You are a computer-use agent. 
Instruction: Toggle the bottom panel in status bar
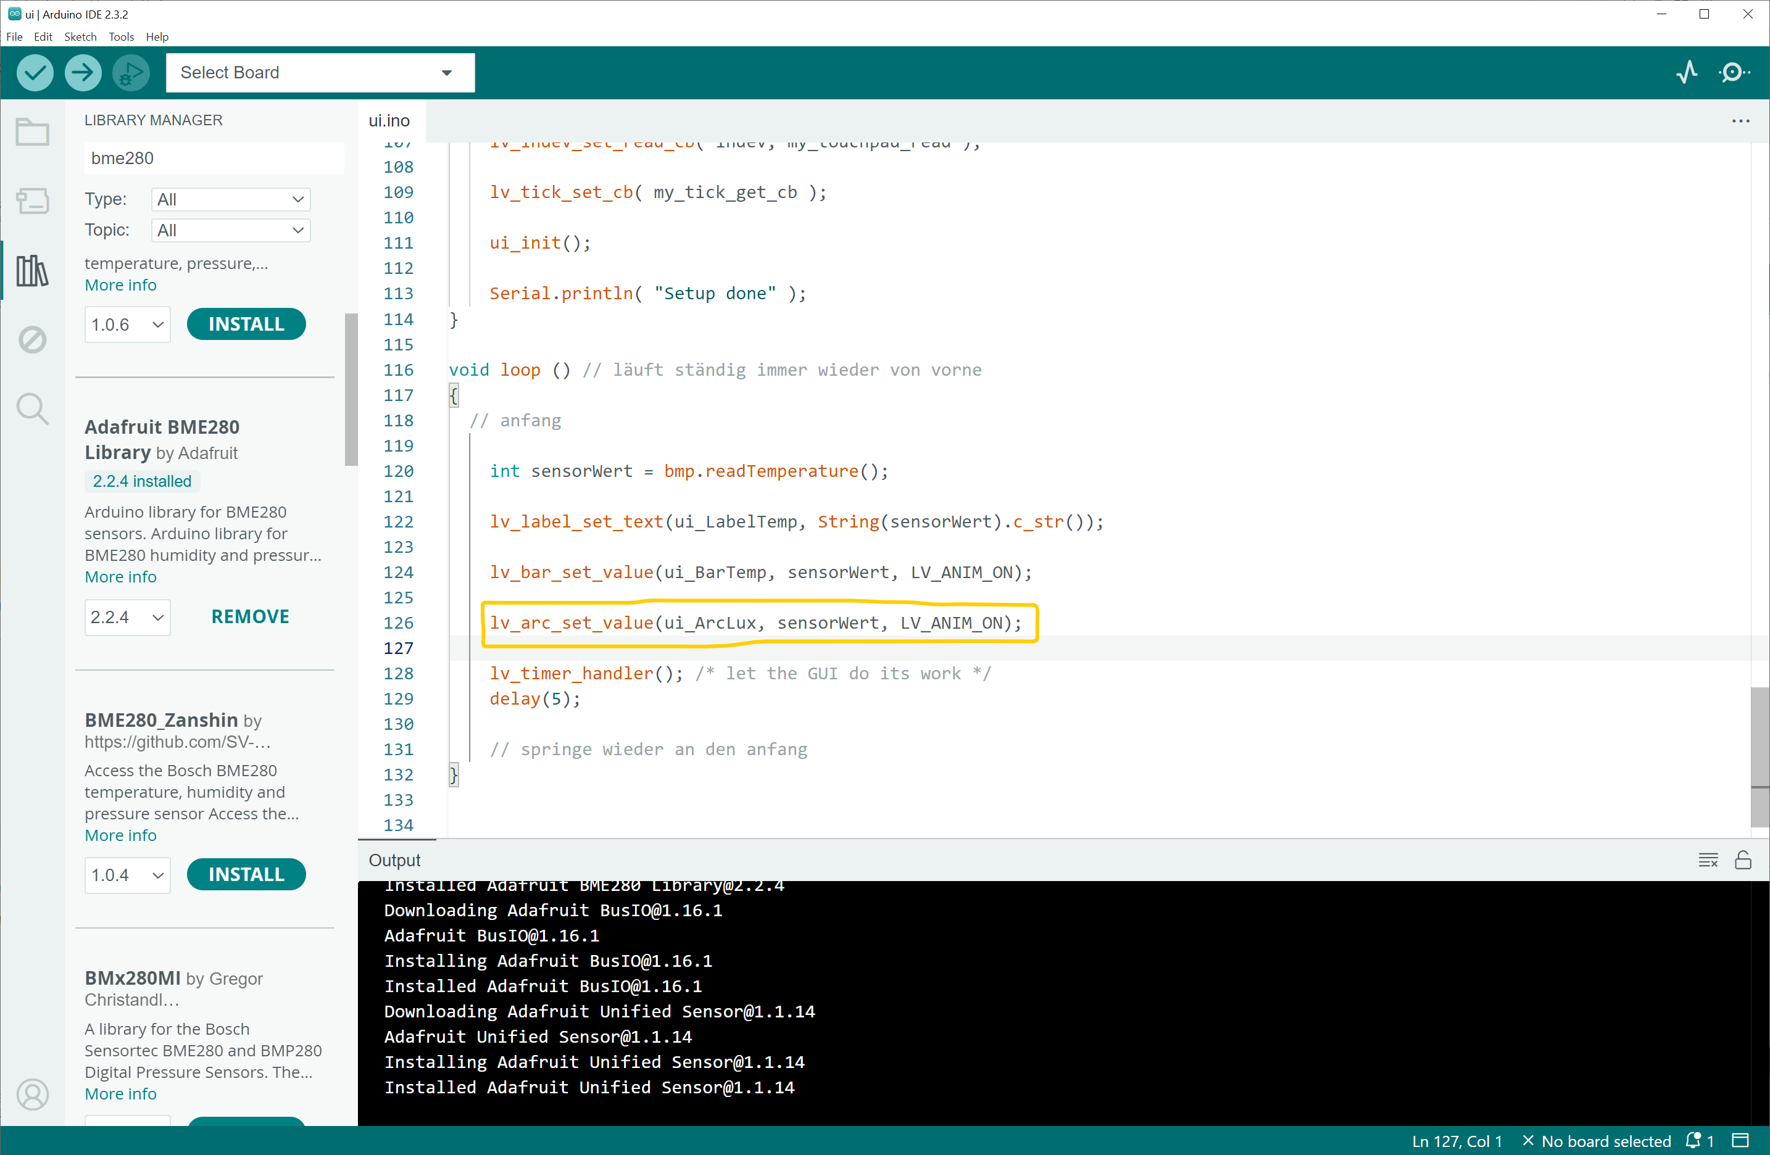pyautogui.click(x=1740, y=1141)
